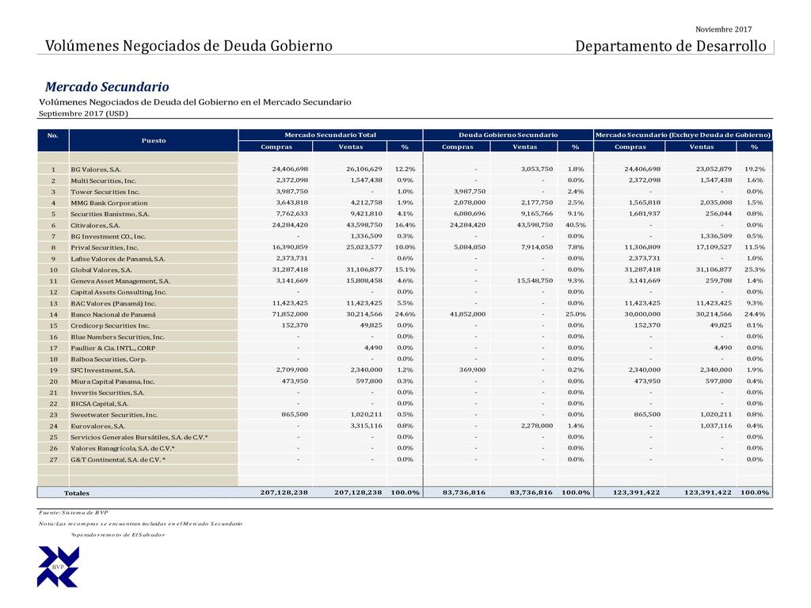
Task: Select the 'Departamento de Desarrollo' header text
Action: [x=670, y=46]
